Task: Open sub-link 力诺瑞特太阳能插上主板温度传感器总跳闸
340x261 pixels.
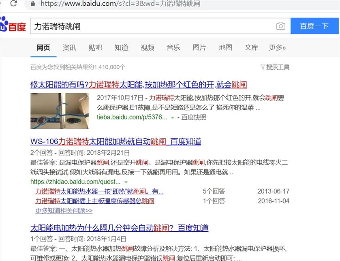Action: pyautogui.click(x=94, y=201)
